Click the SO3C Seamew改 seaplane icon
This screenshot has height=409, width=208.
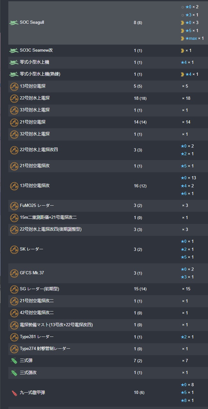[x=14, y=51]
